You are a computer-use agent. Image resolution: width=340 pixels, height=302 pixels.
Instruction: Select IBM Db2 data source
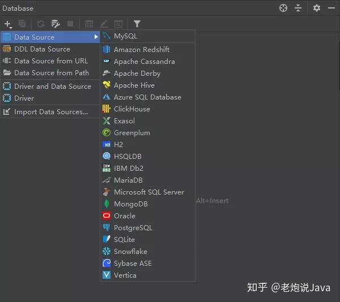point(147,169)
